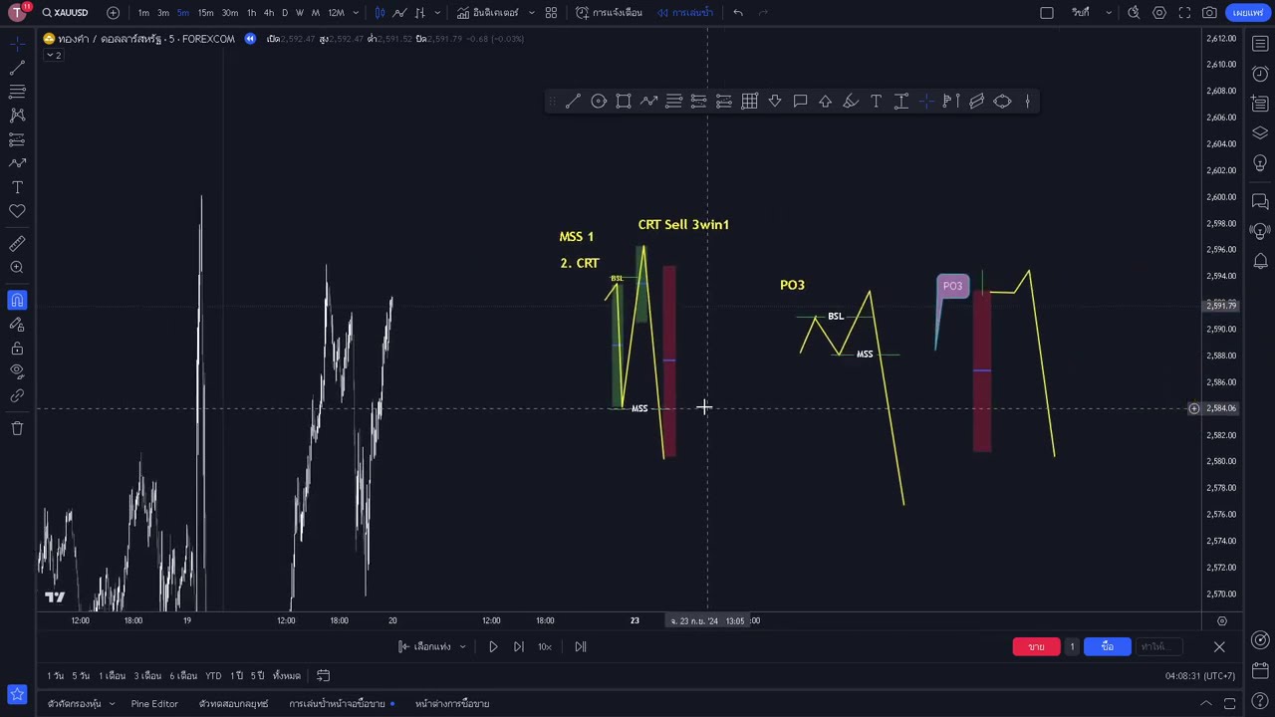The image size is (1275, 717).
Task: Pick the circle tool in floating toolbar
Action: [x=599, y=102]
